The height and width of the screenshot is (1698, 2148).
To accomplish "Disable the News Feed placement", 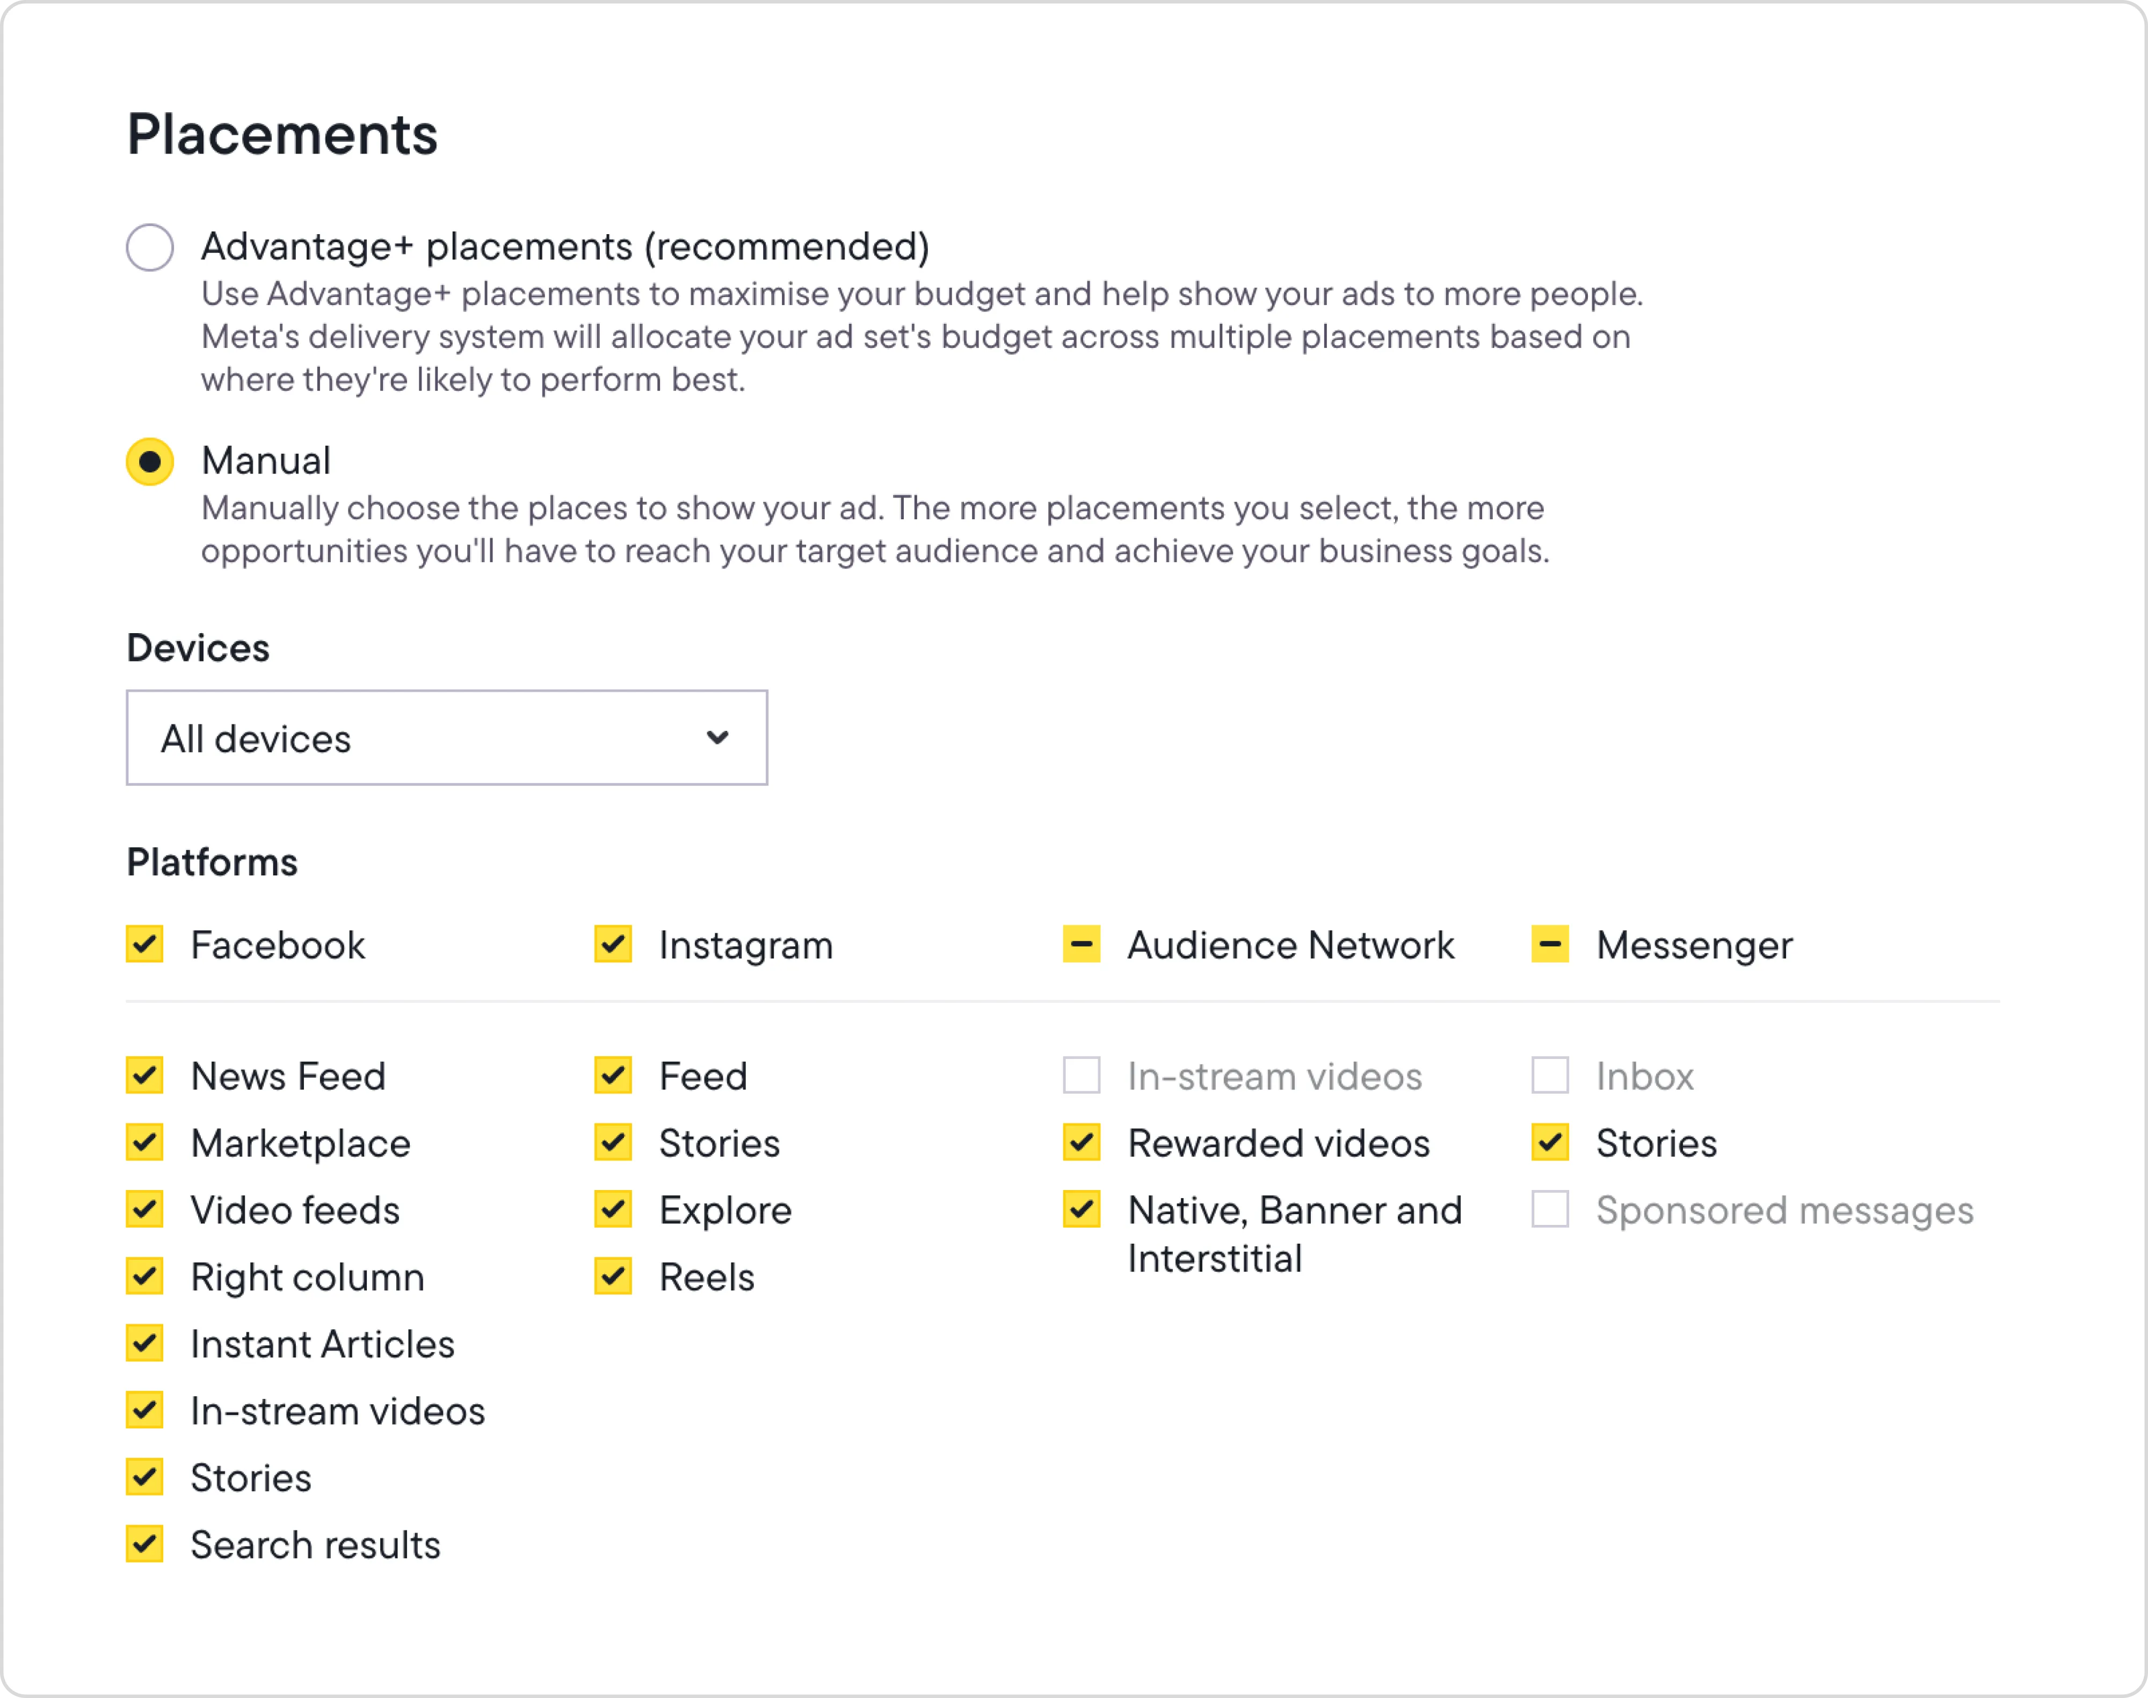I will [x=145, y=1076].
